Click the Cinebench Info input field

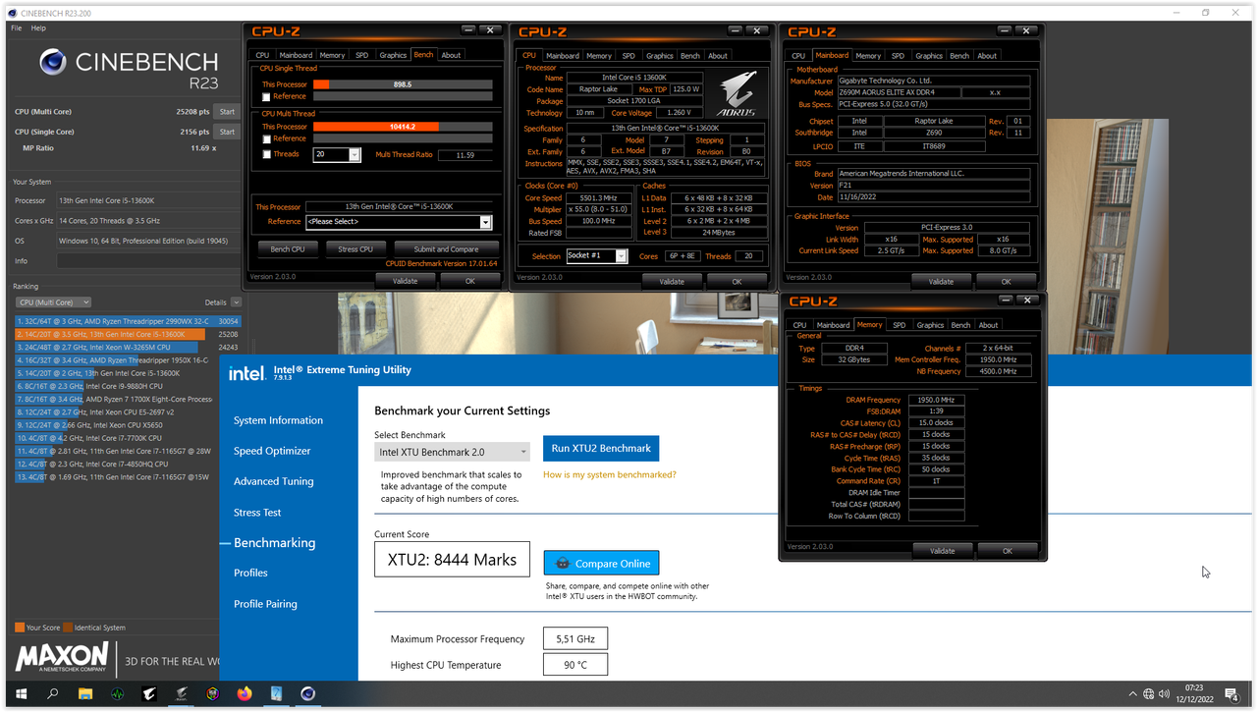point(149,260)
